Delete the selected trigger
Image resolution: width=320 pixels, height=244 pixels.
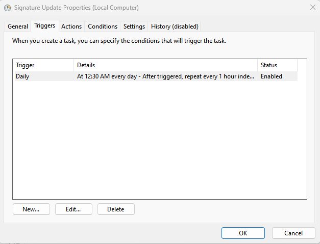(x=116, y=209)
